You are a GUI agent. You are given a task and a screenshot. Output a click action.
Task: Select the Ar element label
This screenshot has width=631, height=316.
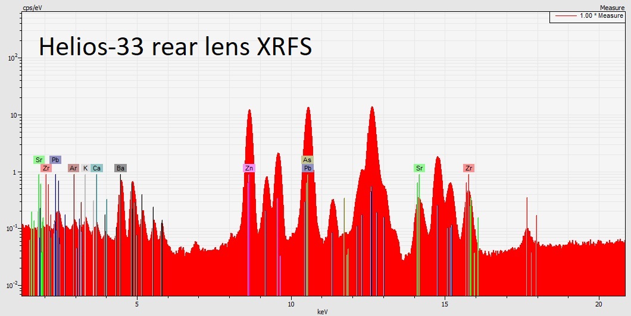coord(73,168)
